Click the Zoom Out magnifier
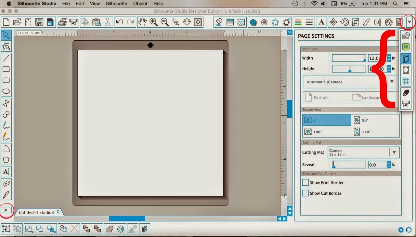 click(164, 22)
